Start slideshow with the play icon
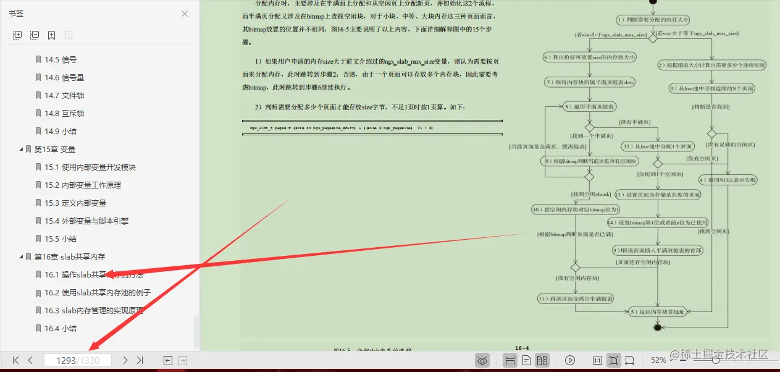 (x=570, y=360)
